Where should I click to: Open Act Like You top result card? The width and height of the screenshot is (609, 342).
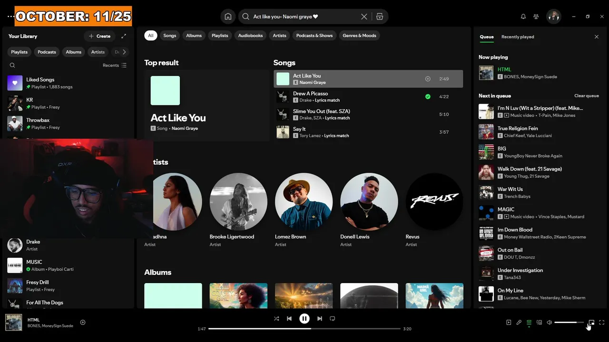coord(206,105)
